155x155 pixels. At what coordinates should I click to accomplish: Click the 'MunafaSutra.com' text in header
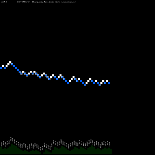tap(68, 2)
